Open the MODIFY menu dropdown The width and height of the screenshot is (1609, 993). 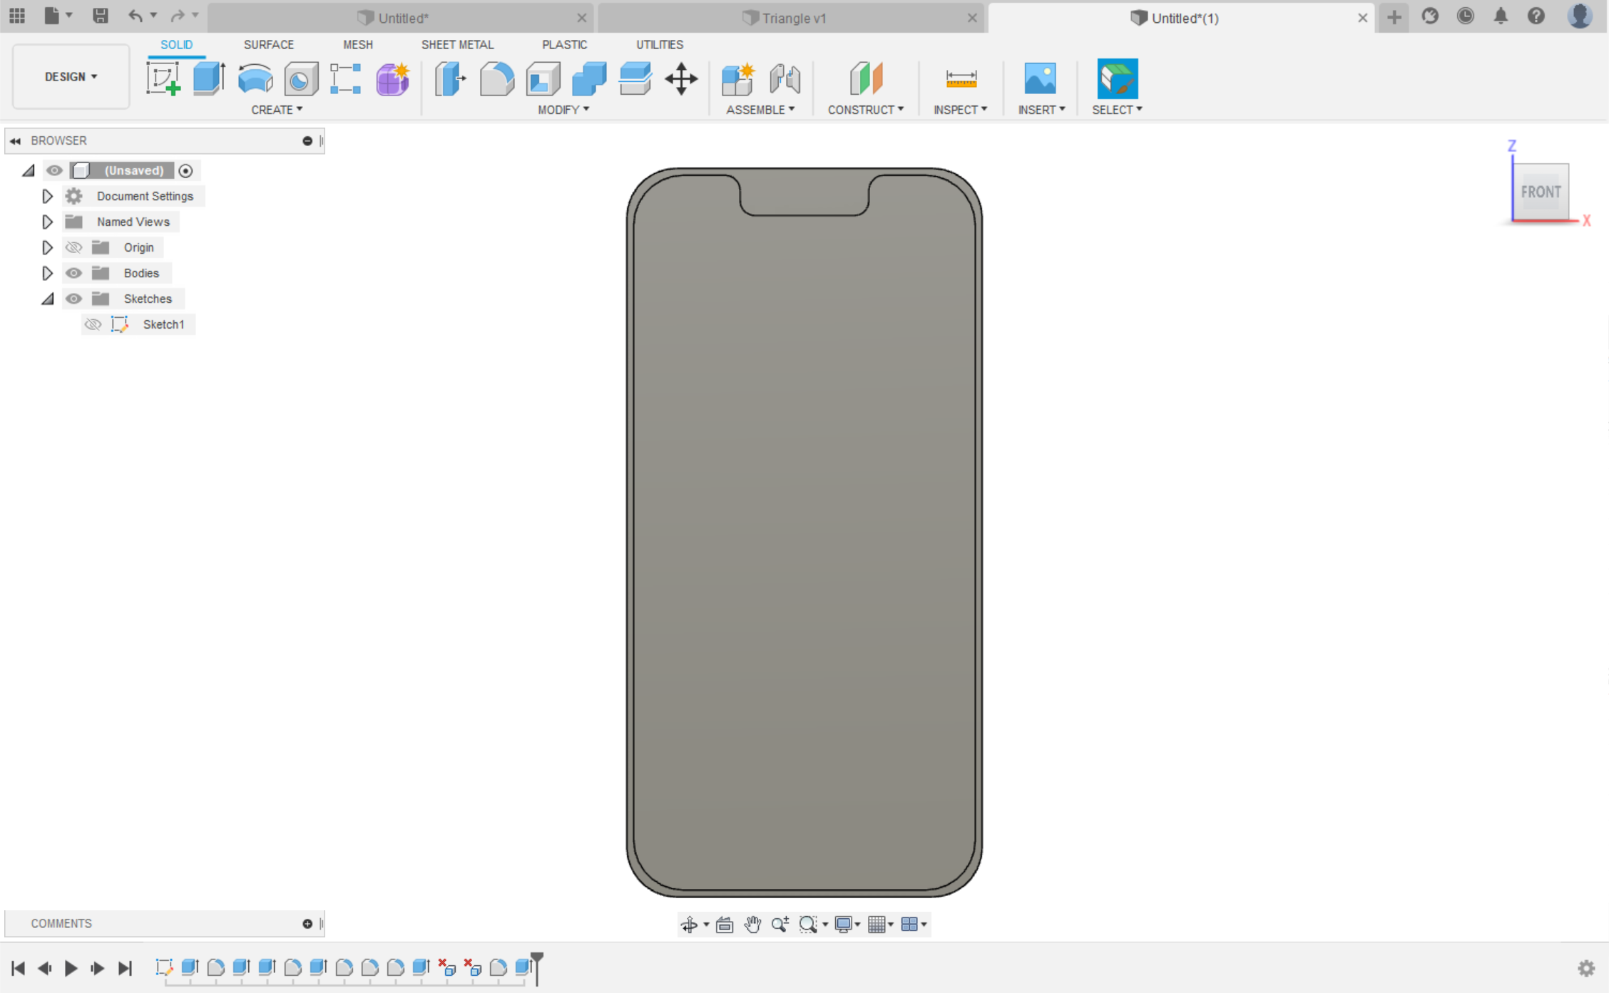[x=563, y=110]
